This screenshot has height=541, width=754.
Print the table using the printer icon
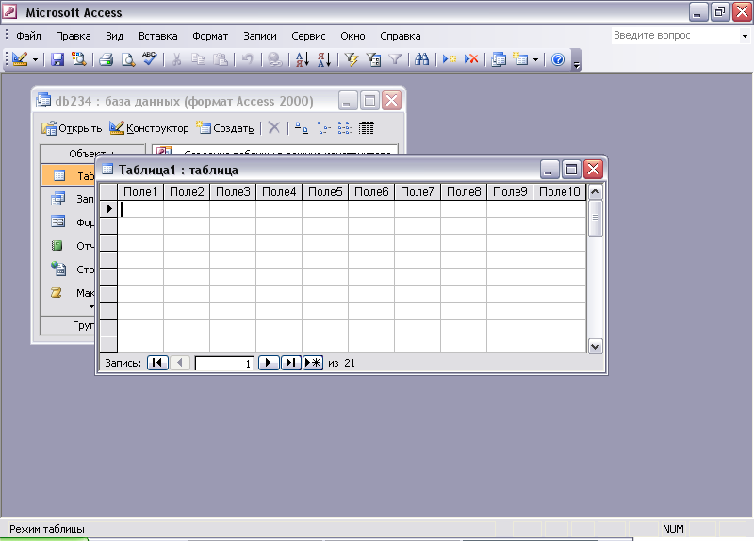tap(106, 59)
